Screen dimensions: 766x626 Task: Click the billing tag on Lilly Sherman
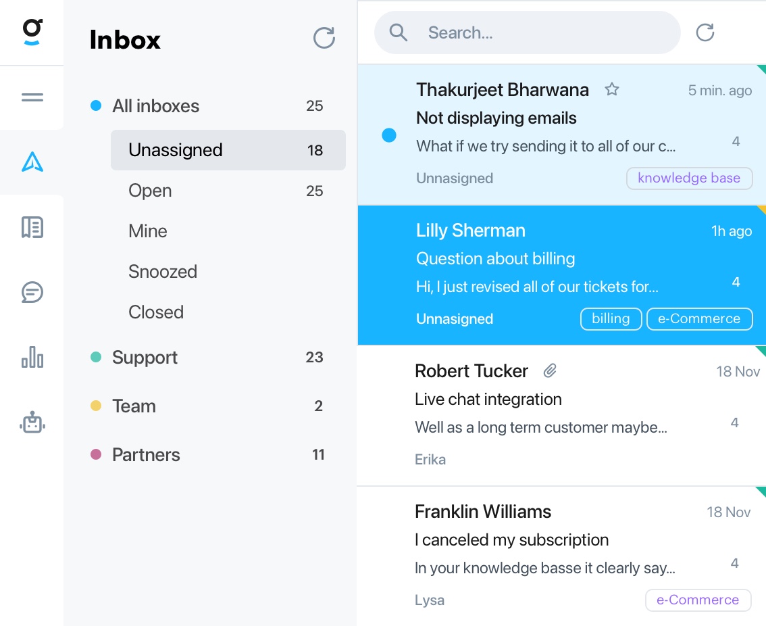(x=611, y=319)
